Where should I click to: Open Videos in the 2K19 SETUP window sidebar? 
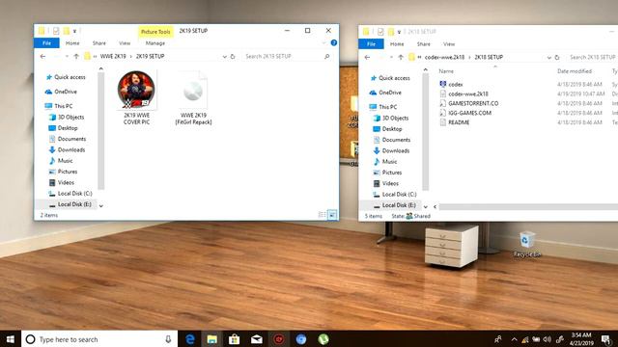[62, 182]
